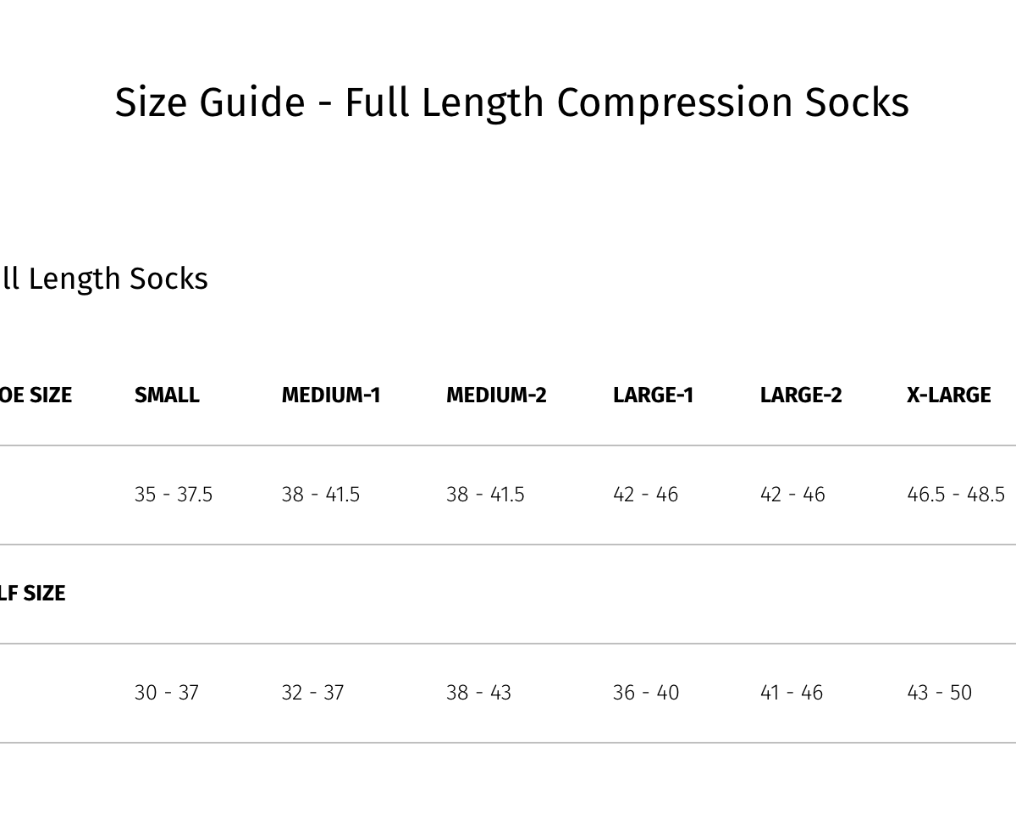This screenshot has width=1016, height=813.
Task: Select the LARGE-1 column header
Action: [653, 395]
